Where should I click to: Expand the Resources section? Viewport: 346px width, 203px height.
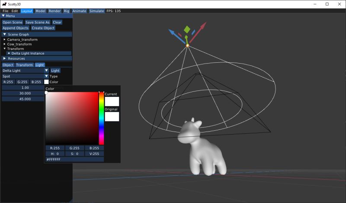[37, 58]
